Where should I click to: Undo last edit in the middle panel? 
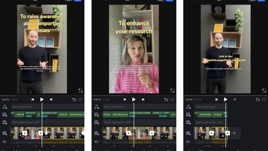[166, 100]
